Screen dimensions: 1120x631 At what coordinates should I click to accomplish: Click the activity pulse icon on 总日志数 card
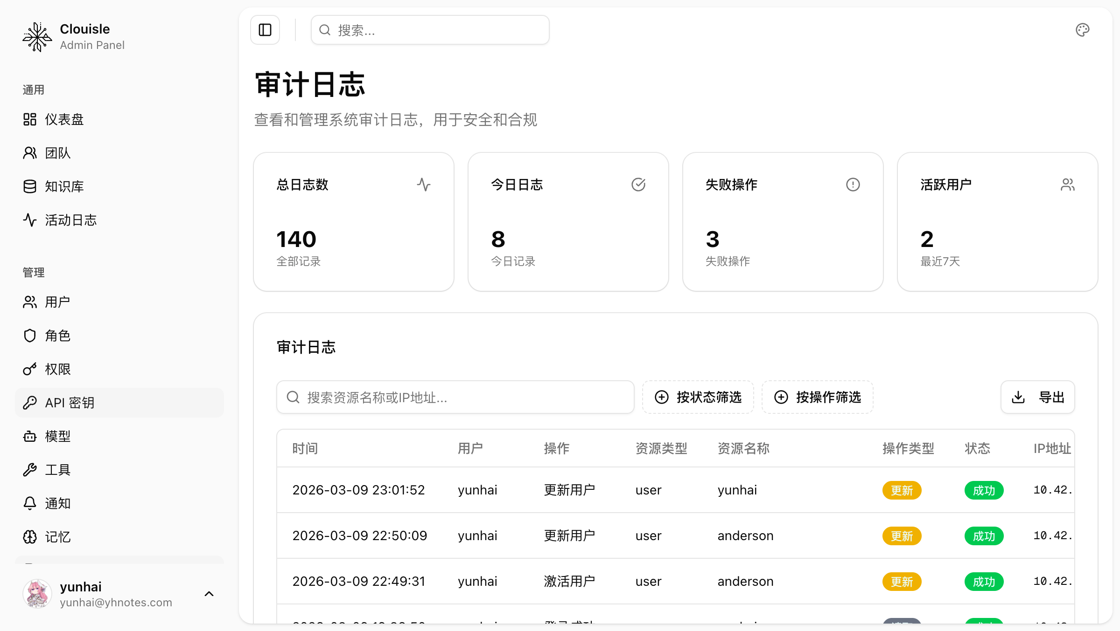click(423, 185)
